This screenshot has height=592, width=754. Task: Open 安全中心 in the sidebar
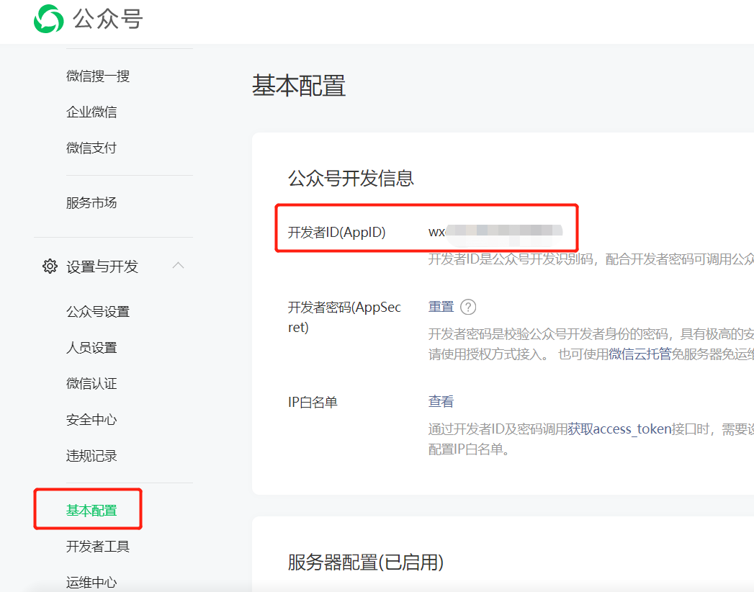pos(91,420)
